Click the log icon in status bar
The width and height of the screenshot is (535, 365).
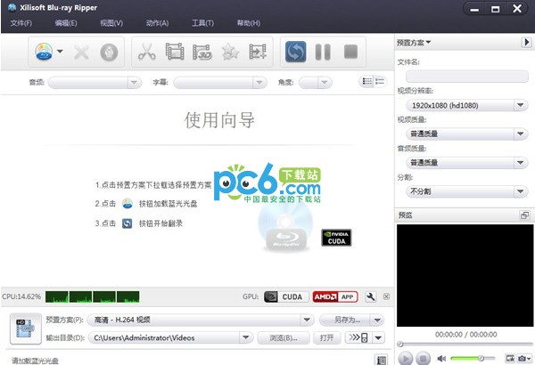(x=382, y=360)
